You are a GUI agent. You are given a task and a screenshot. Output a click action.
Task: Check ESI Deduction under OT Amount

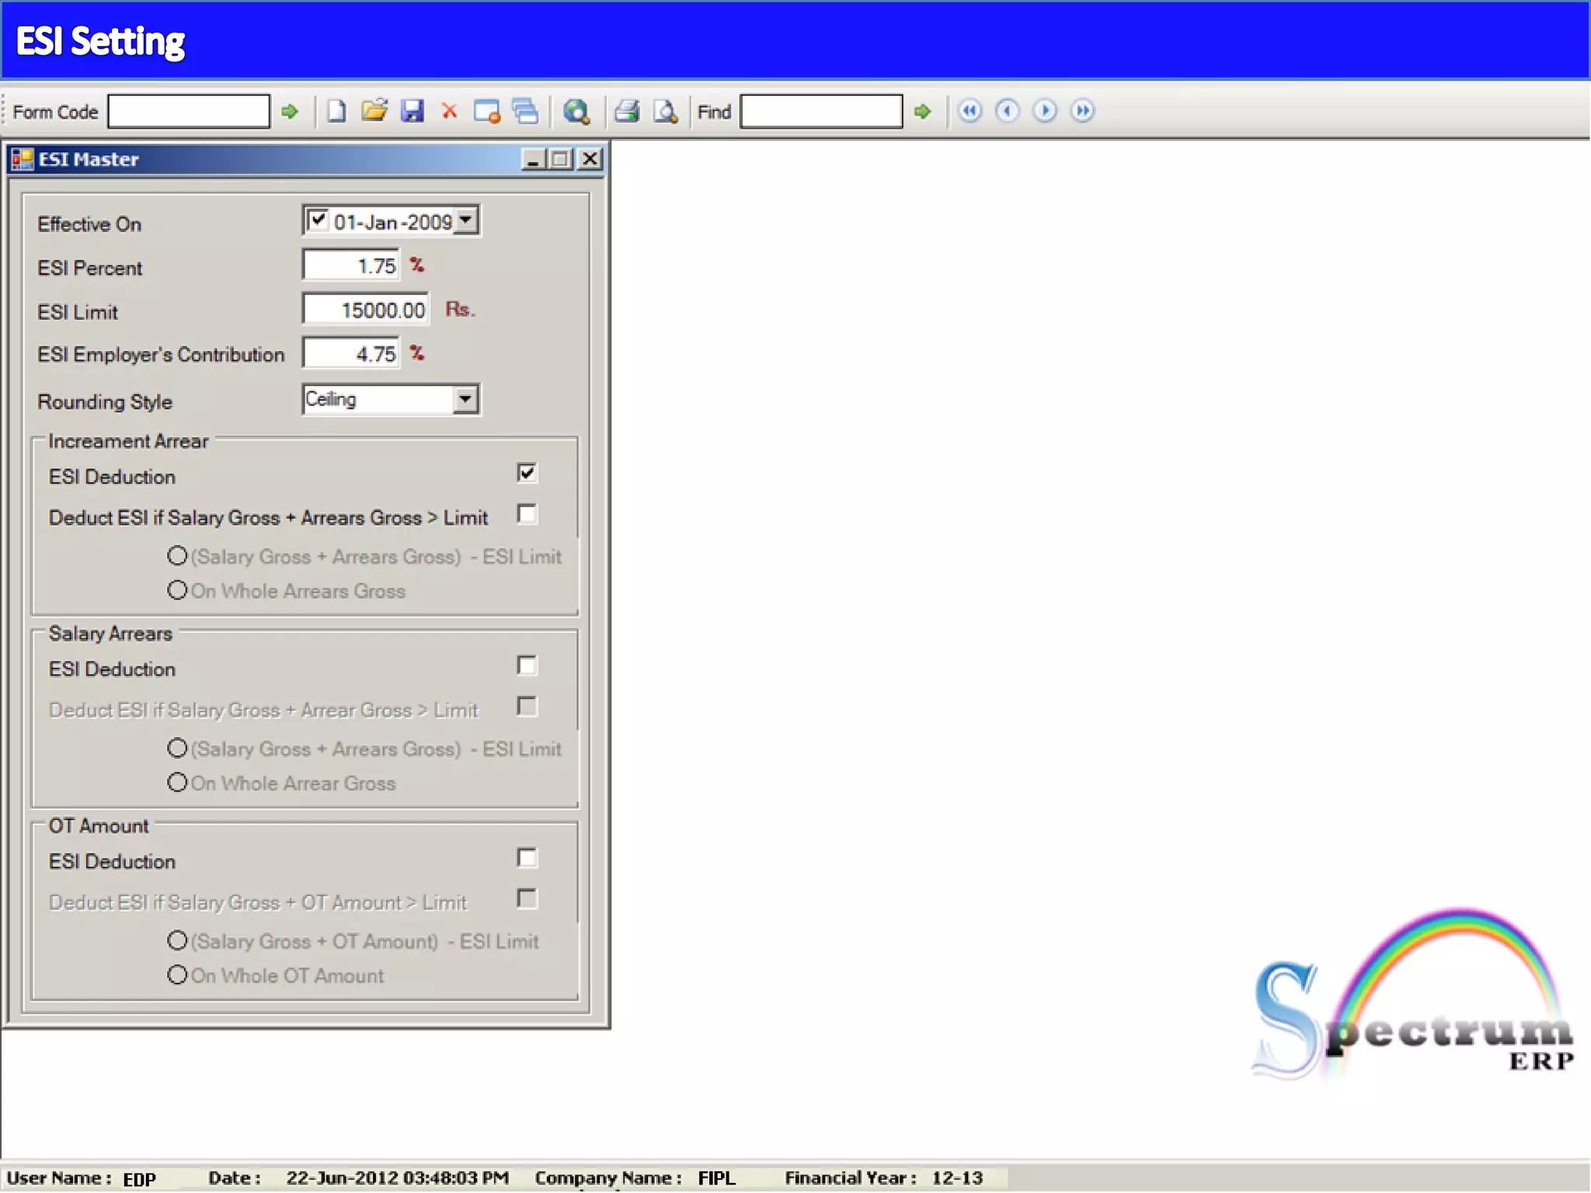[x=527, y=857]
